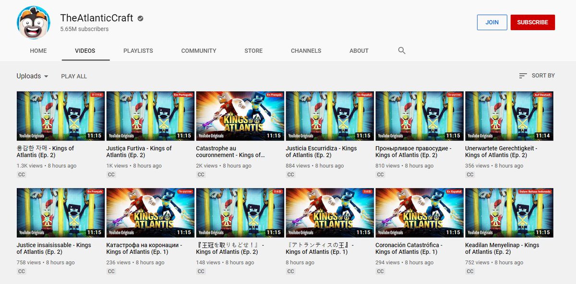Click thumbnail for 『王冠を取りもどせ！』 video
Viewport: 576px width, 284px height.
pyautogui.click(x=240, y=213)
